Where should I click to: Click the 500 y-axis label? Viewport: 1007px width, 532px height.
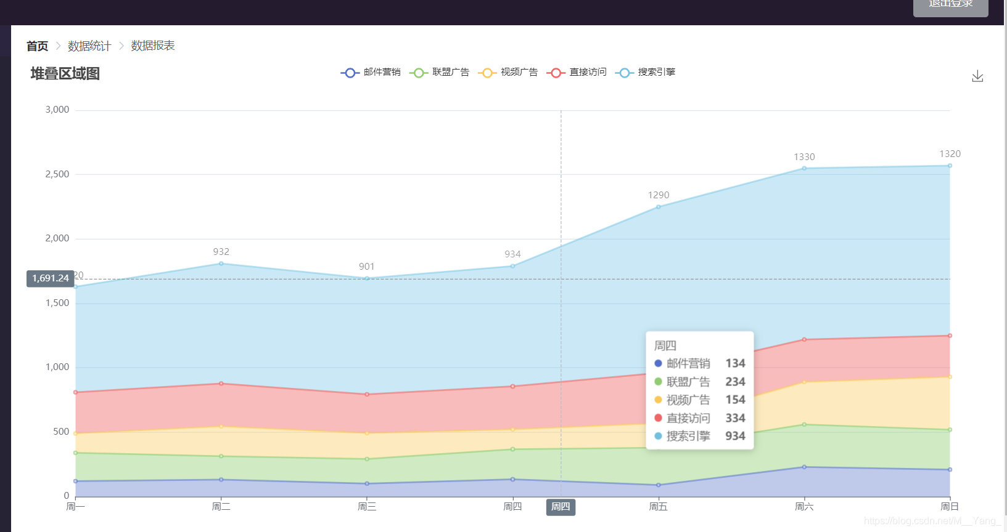click(x=61, y=432)
